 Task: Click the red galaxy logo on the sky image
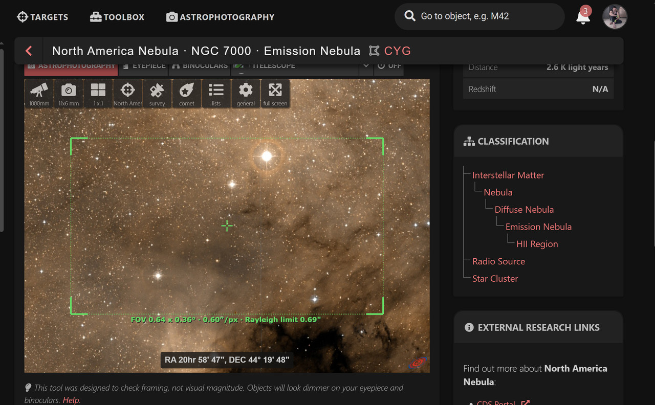(x=418, y=363)
